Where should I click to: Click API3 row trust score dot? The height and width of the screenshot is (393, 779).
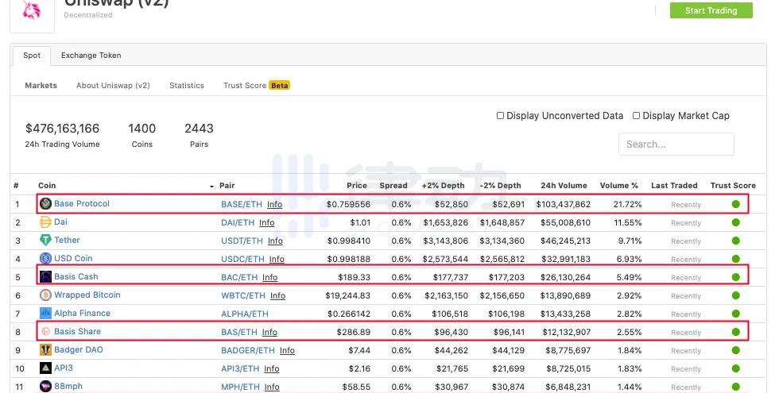[736, 368]
